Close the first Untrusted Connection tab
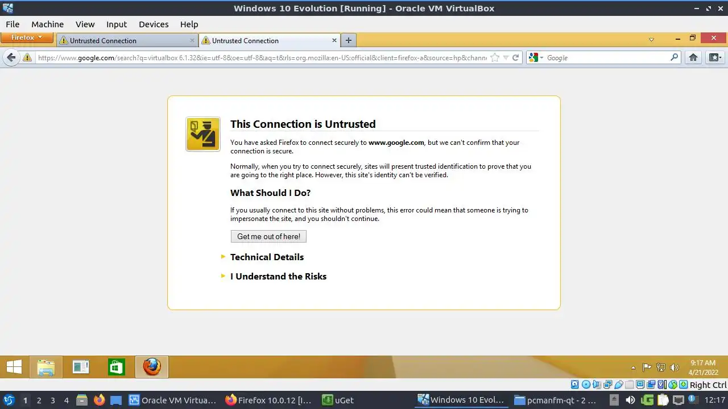This screenshot has width=728, height=409. (192, 40)
